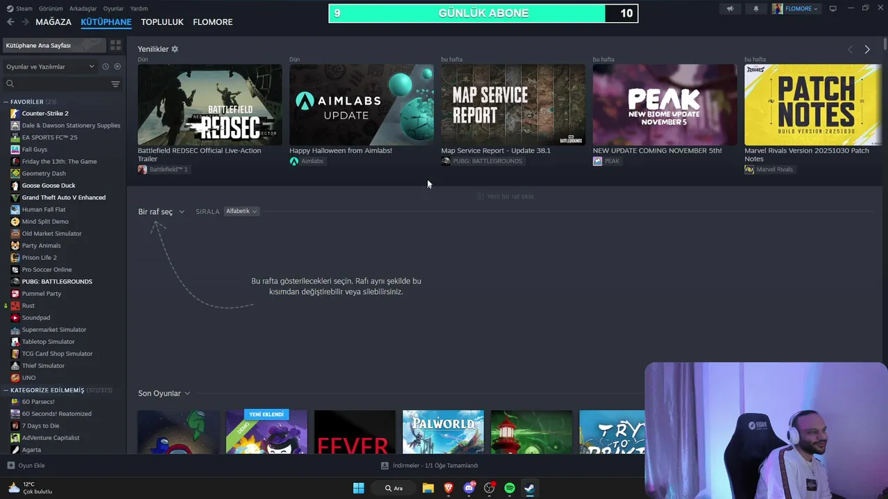Open FEVER recent game tile

[x=355, y=432]
